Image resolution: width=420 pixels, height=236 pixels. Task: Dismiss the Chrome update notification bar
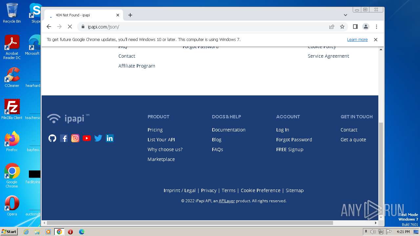[376, 40]
